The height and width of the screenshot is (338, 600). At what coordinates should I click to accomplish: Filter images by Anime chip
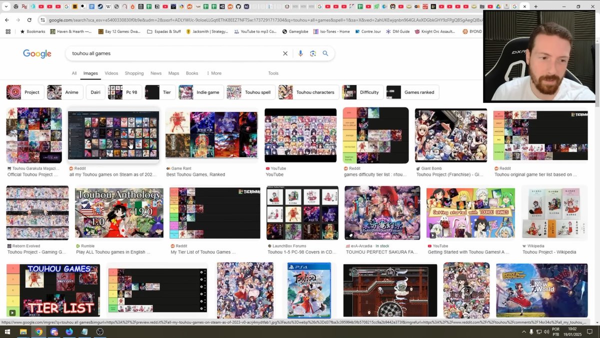tap(65, 92)
